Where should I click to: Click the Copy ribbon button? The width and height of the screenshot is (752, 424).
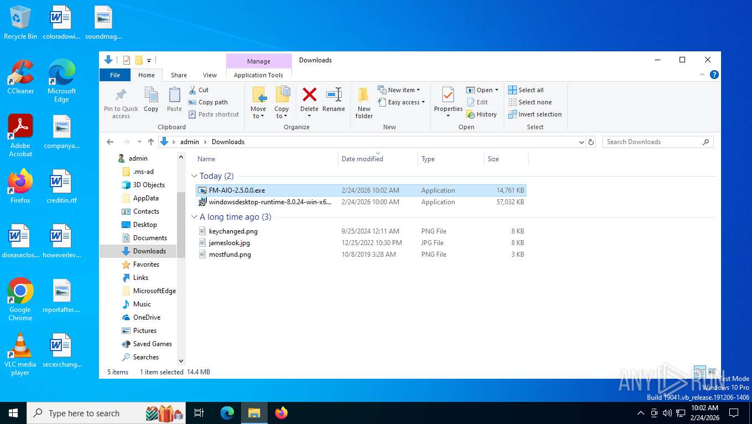[151, 100]
